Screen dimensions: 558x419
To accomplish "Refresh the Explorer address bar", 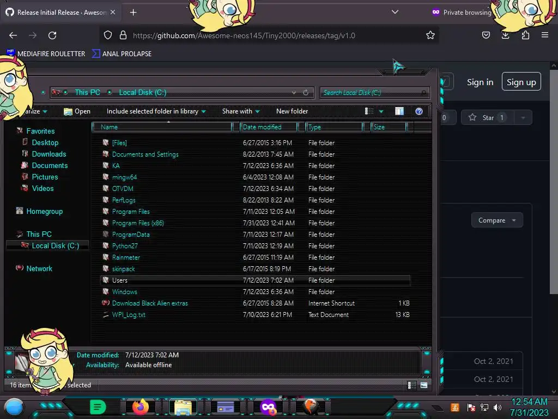I will coord(306,93).
